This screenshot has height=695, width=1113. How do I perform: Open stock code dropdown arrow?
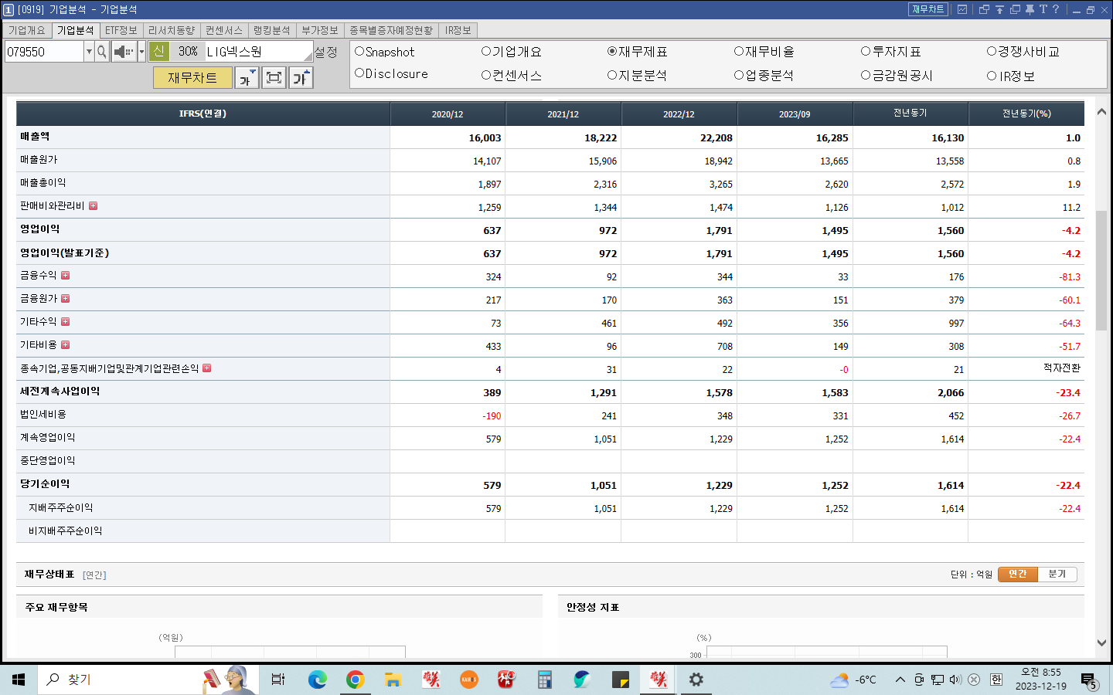tap(89, 52)
